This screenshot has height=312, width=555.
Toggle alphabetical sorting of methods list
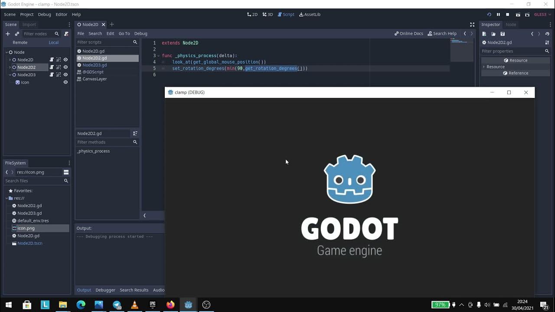tap(135, 133)
